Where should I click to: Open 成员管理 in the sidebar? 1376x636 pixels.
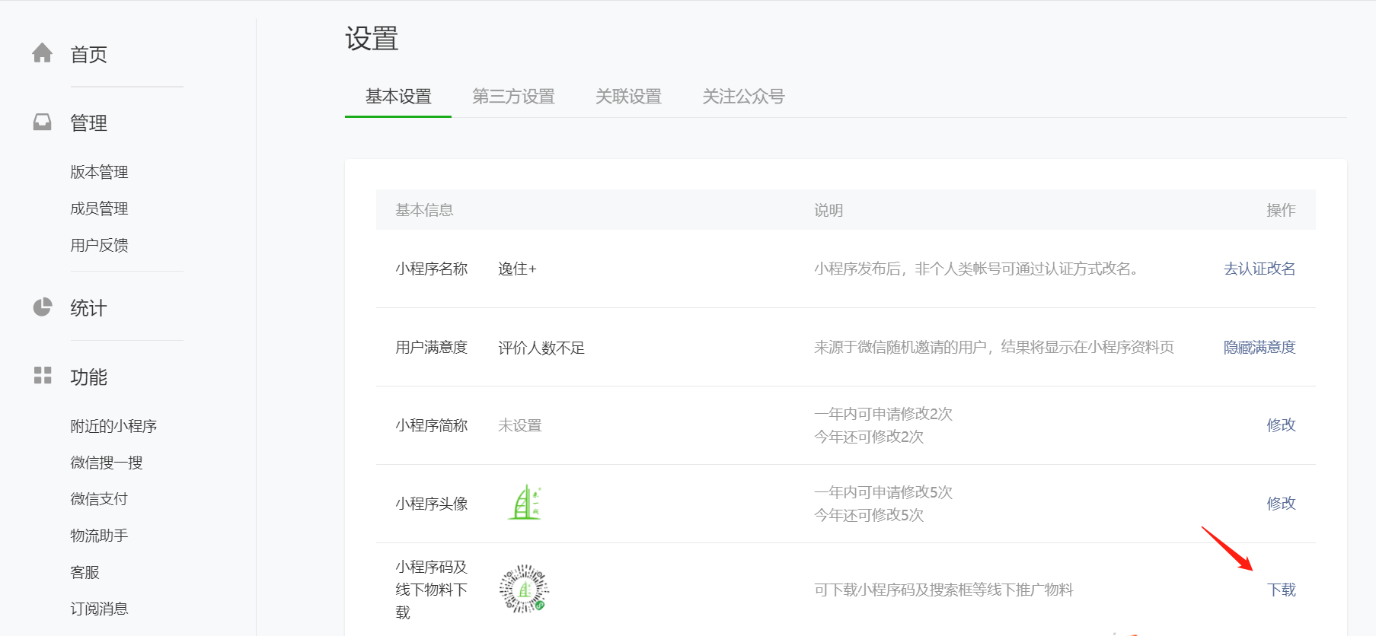99,208
